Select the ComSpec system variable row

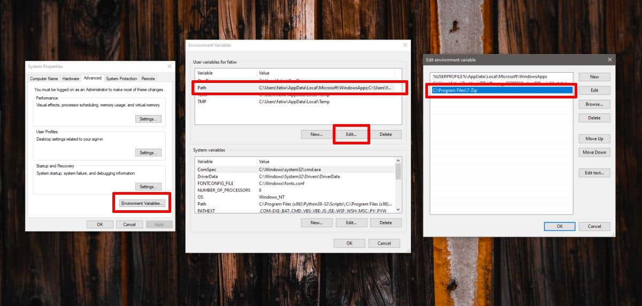pyautogui.click(x=295, y=169)
